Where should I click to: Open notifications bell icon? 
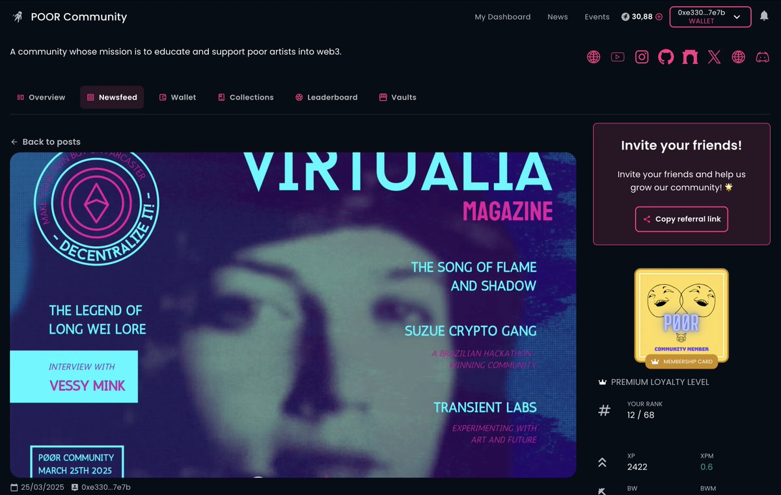(x=764, y=16)
